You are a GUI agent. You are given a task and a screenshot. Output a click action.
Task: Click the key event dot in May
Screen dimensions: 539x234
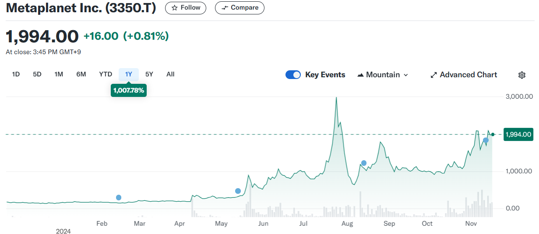(x=238, y=191)
